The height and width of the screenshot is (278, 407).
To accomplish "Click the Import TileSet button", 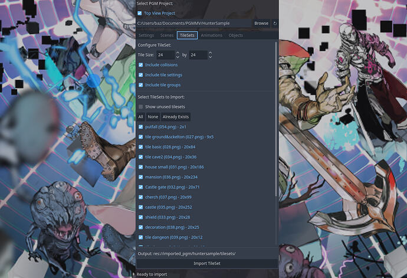I will pos(207,263).
